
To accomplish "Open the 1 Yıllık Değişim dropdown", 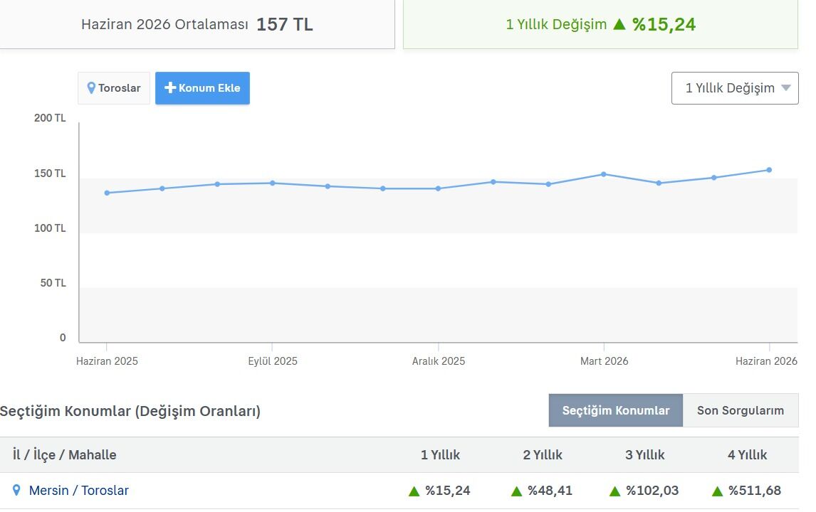I will tap(735, 88).
